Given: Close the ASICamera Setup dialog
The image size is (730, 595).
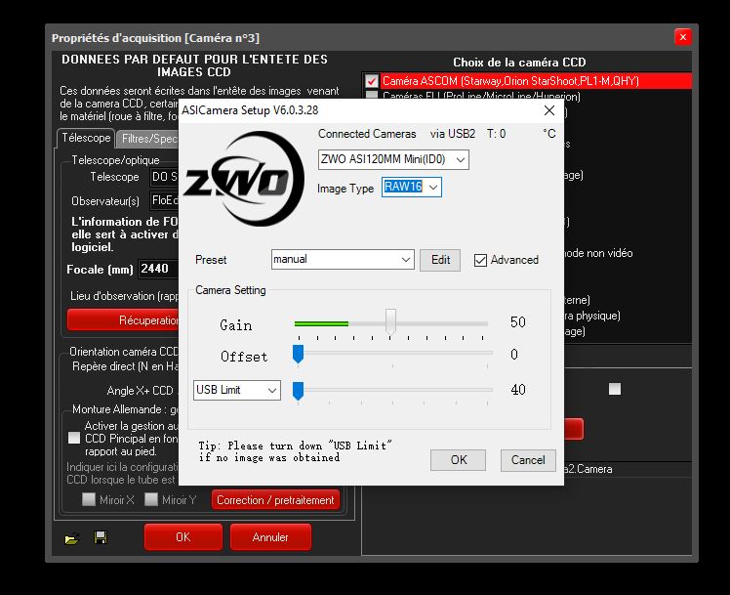Looking at the screenshot, I should click(x=549, y=109).
